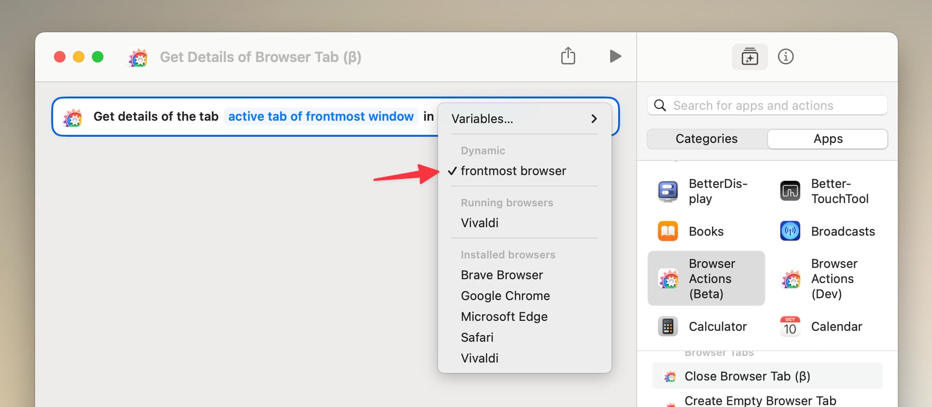Open the active tab of frontmost window dropdown
The image size is (932, 407).
(321, 117)
